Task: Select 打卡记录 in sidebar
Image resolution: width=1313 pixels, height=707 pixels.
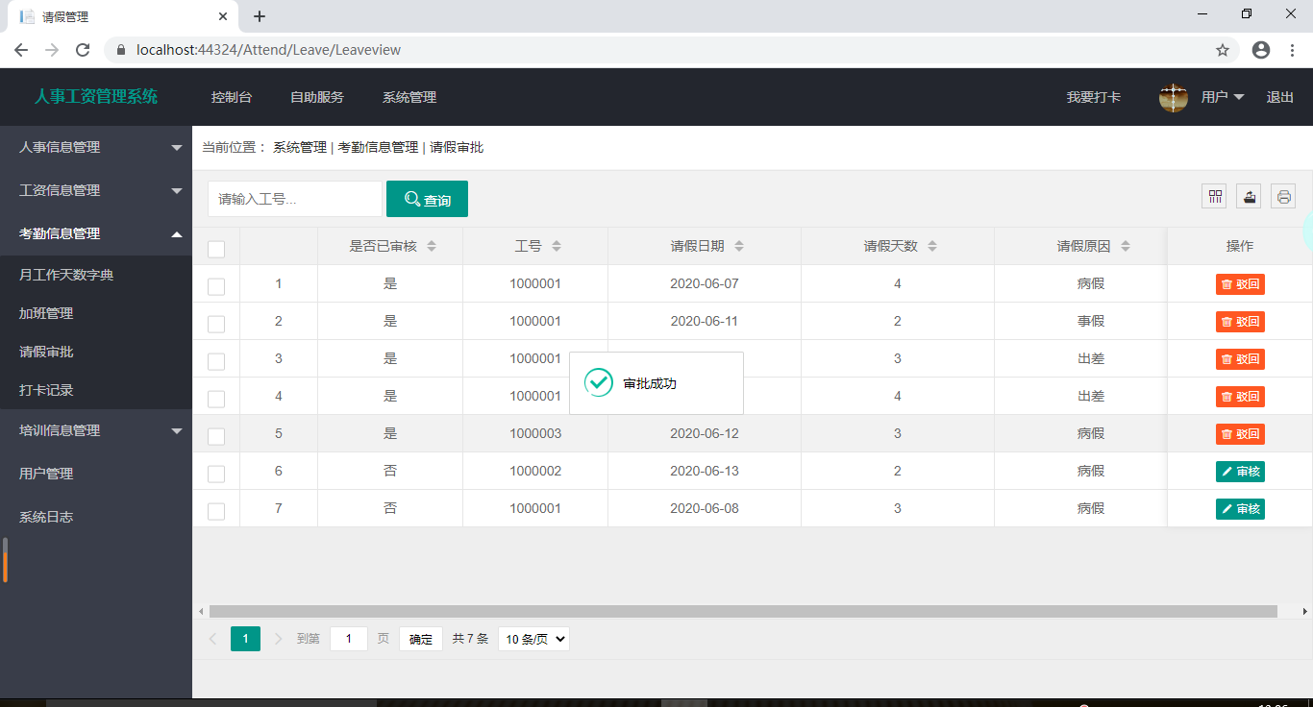Action: 96,390
